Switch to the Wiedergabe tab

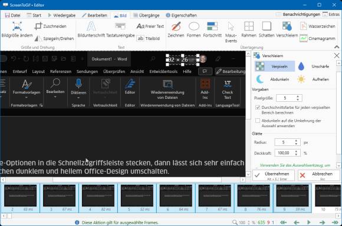point(61,15)
